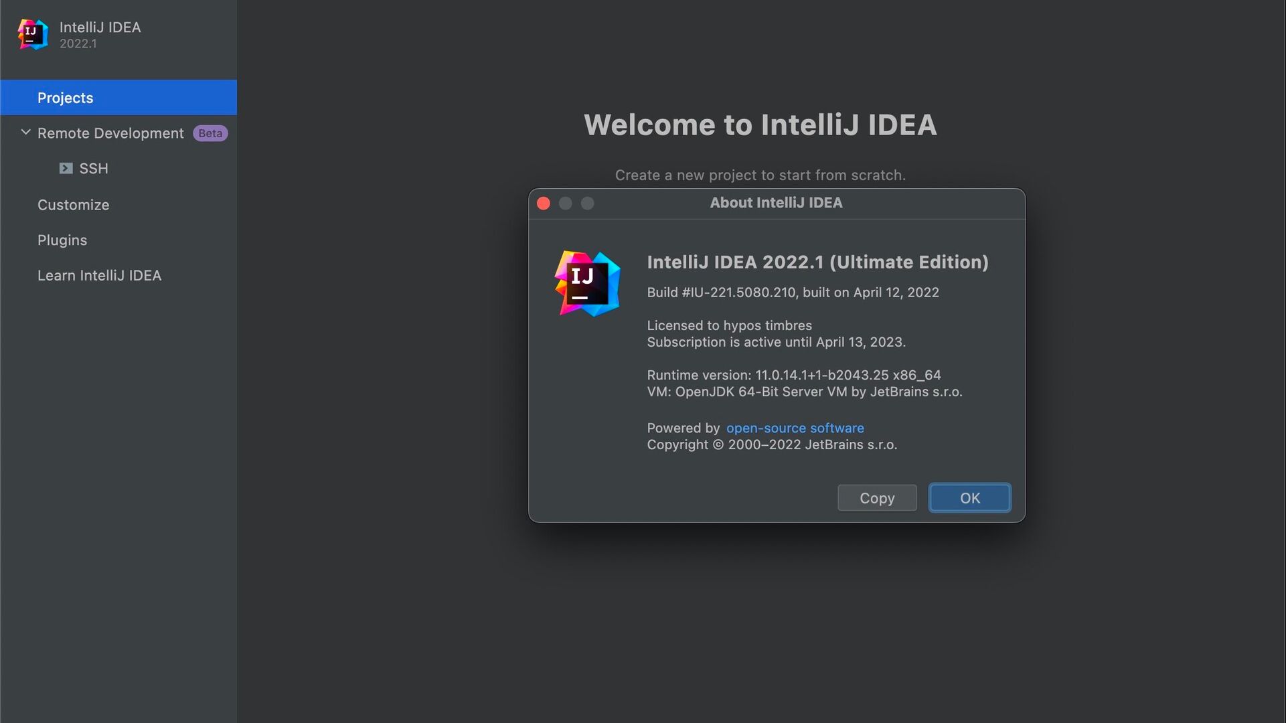Open the Customize tab

point(73,205)
